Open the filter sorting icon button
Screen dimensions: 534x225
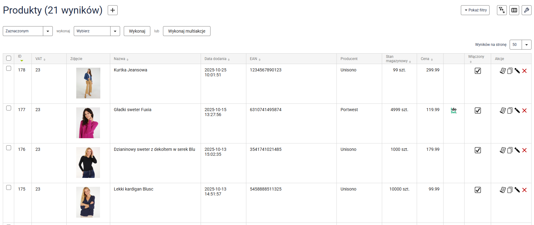click(502, 10)
